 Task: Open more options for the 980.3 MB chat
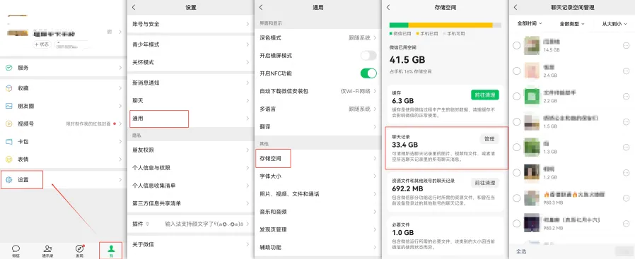pyautogui.click(x=626, y=198)
